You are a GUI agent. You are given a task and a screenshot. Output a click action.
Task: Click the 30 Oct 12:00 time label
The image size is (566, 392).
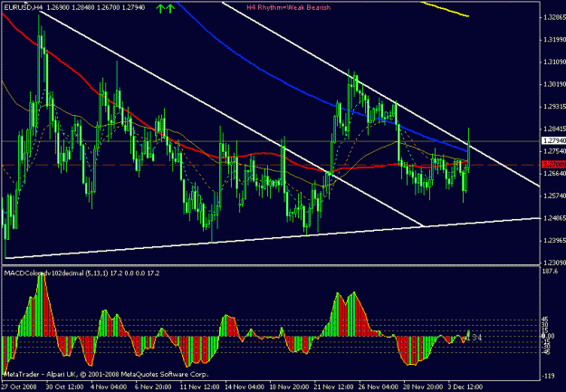pos(64,387)
